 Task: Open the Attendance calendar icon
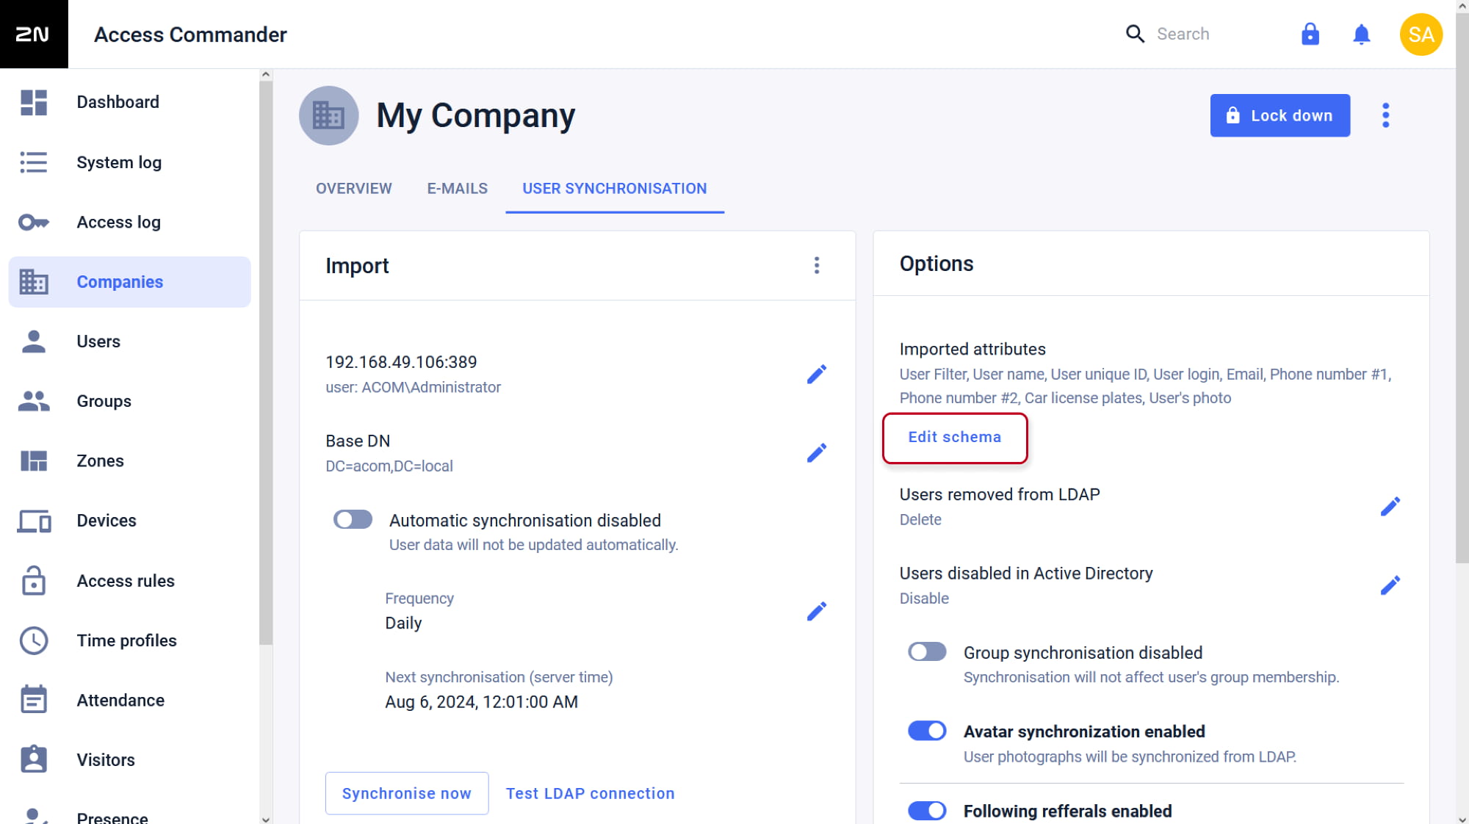tap(34, 700)
